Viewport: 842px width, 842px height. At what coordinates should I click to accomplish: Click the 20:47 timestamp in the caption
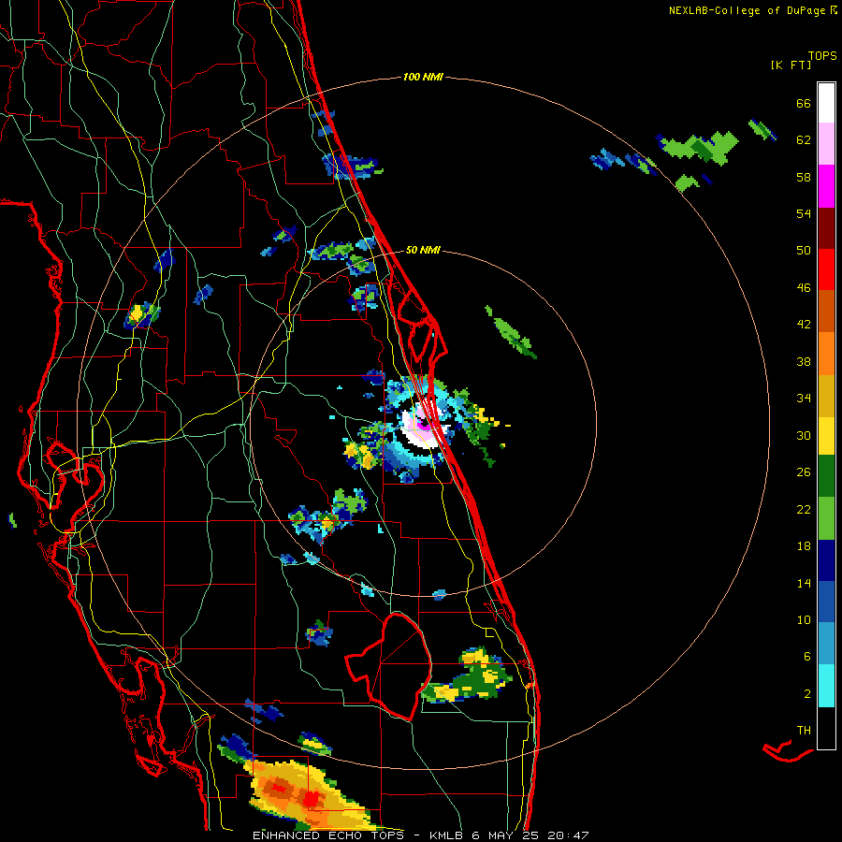568,835
